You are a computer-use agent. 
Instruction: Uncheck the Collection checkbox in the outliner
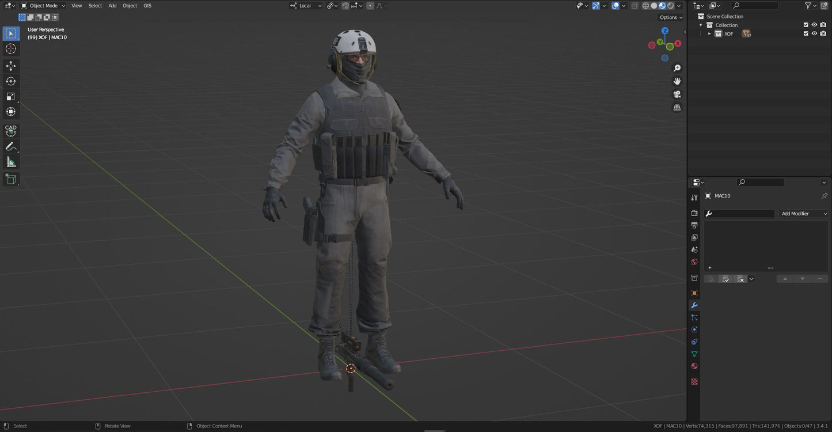click(806, 25)
